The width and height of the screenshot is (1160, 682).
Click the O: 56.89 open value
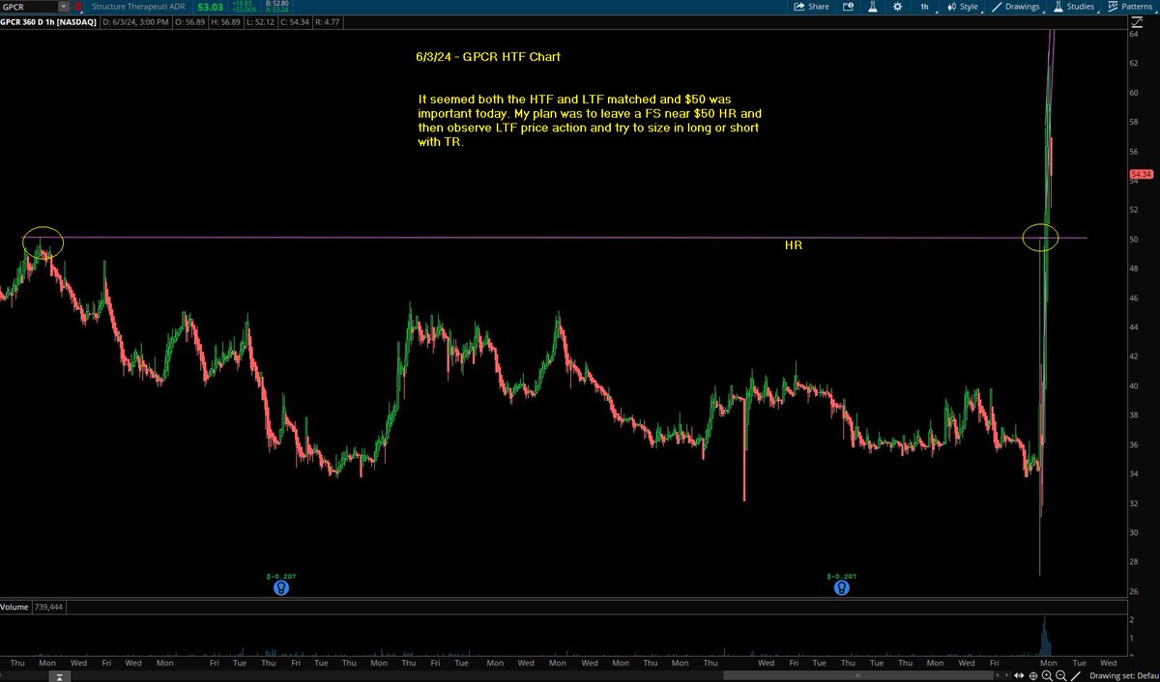coord(190,22)
